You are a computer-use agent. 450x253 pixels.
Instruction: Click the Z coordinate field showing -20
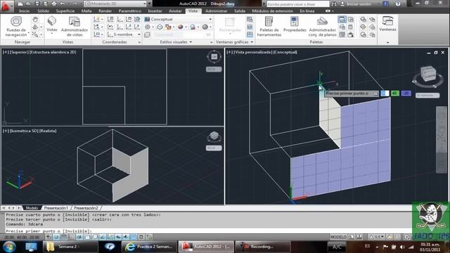[406, 93]
